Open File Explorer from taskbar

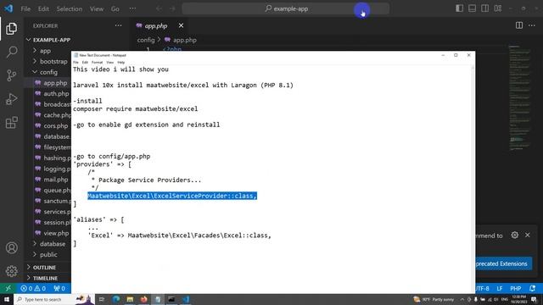(130, 299)
